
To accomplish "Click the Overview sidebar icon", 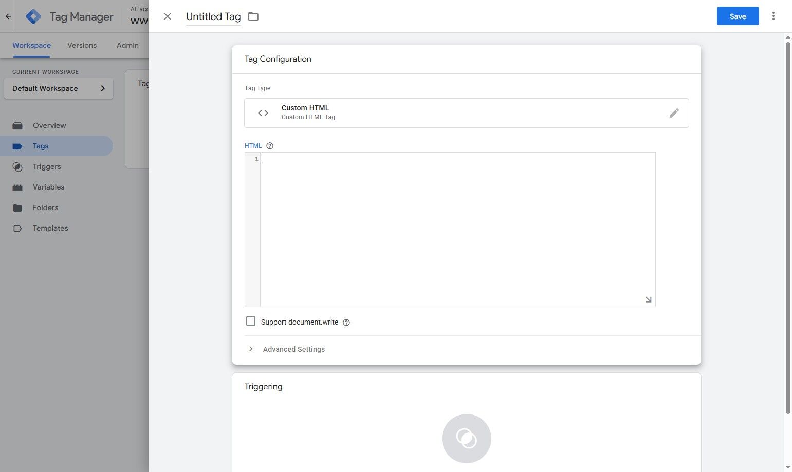I will [x=17, y=125].
